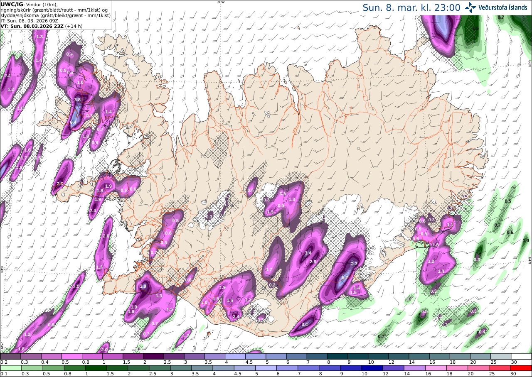Pick the bright pink 0.5 swatch, upper legend

[71, 356]
